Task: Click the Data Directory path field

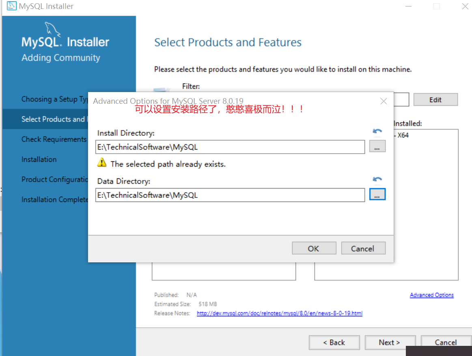Action: coord(230,195)
